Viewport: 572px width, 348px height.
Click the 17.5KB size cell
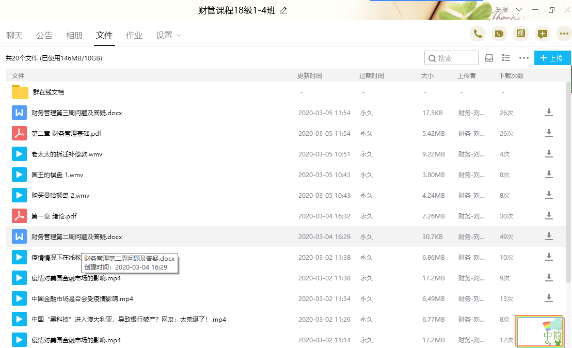(x=433, y=113)
